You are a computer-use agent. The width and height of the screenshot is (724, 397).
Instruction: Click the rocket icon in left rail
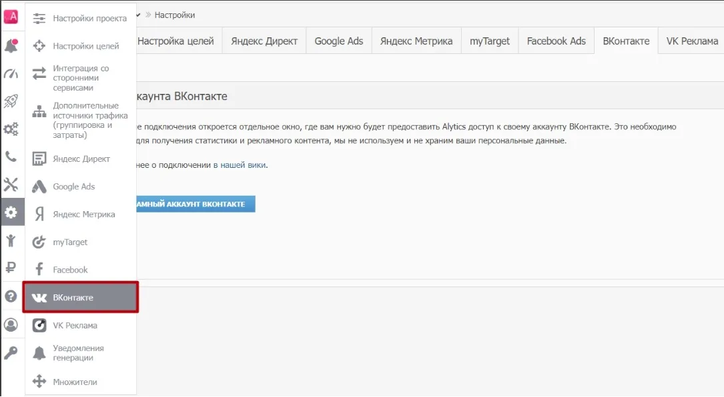point(11,101)
